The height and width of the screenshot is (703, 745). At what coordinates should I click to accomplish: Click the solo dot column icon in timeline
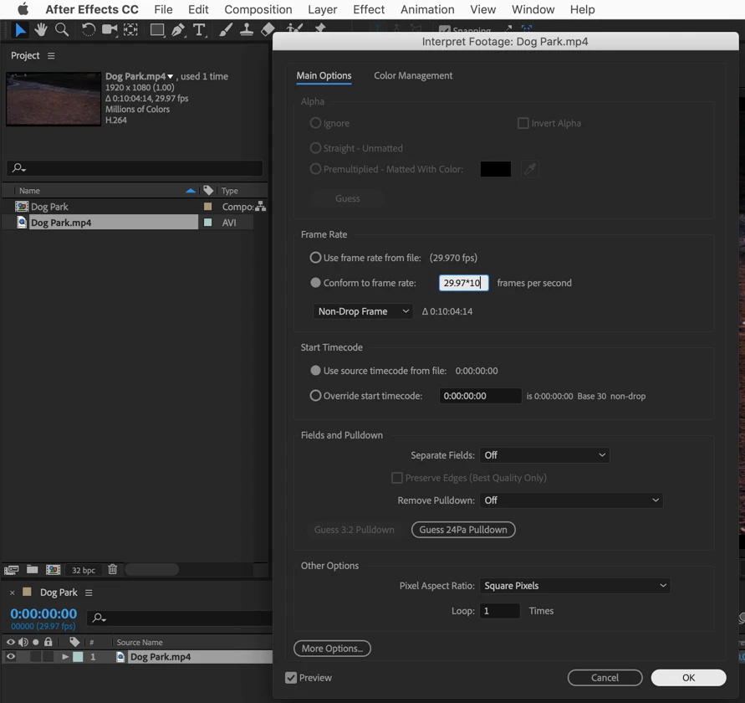click(36, 642)
